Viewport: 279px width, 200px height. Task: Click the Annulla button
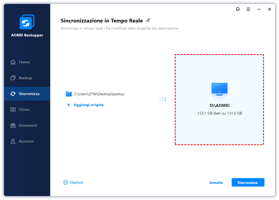pyautogui.click(x=216, y=183)
